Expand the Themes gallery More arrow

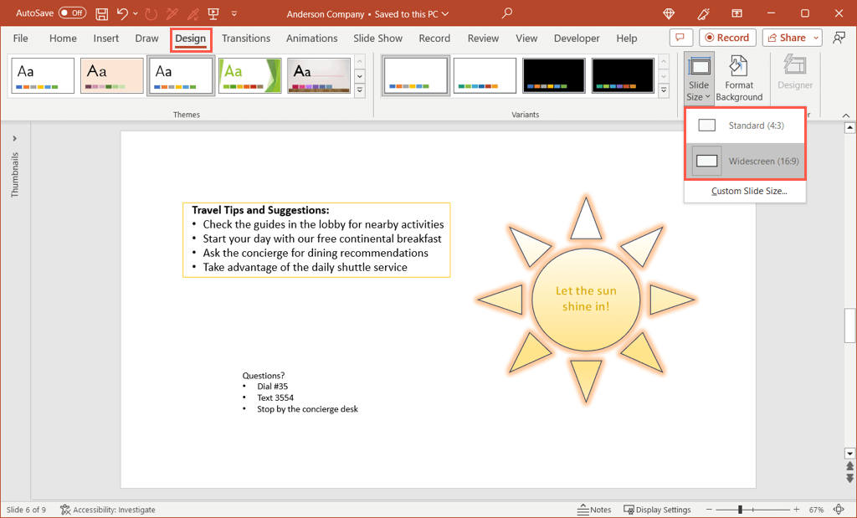pos(360,91)
